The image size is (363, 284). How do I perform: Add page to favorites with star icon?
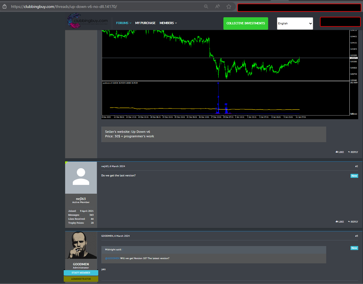(229, 7)
